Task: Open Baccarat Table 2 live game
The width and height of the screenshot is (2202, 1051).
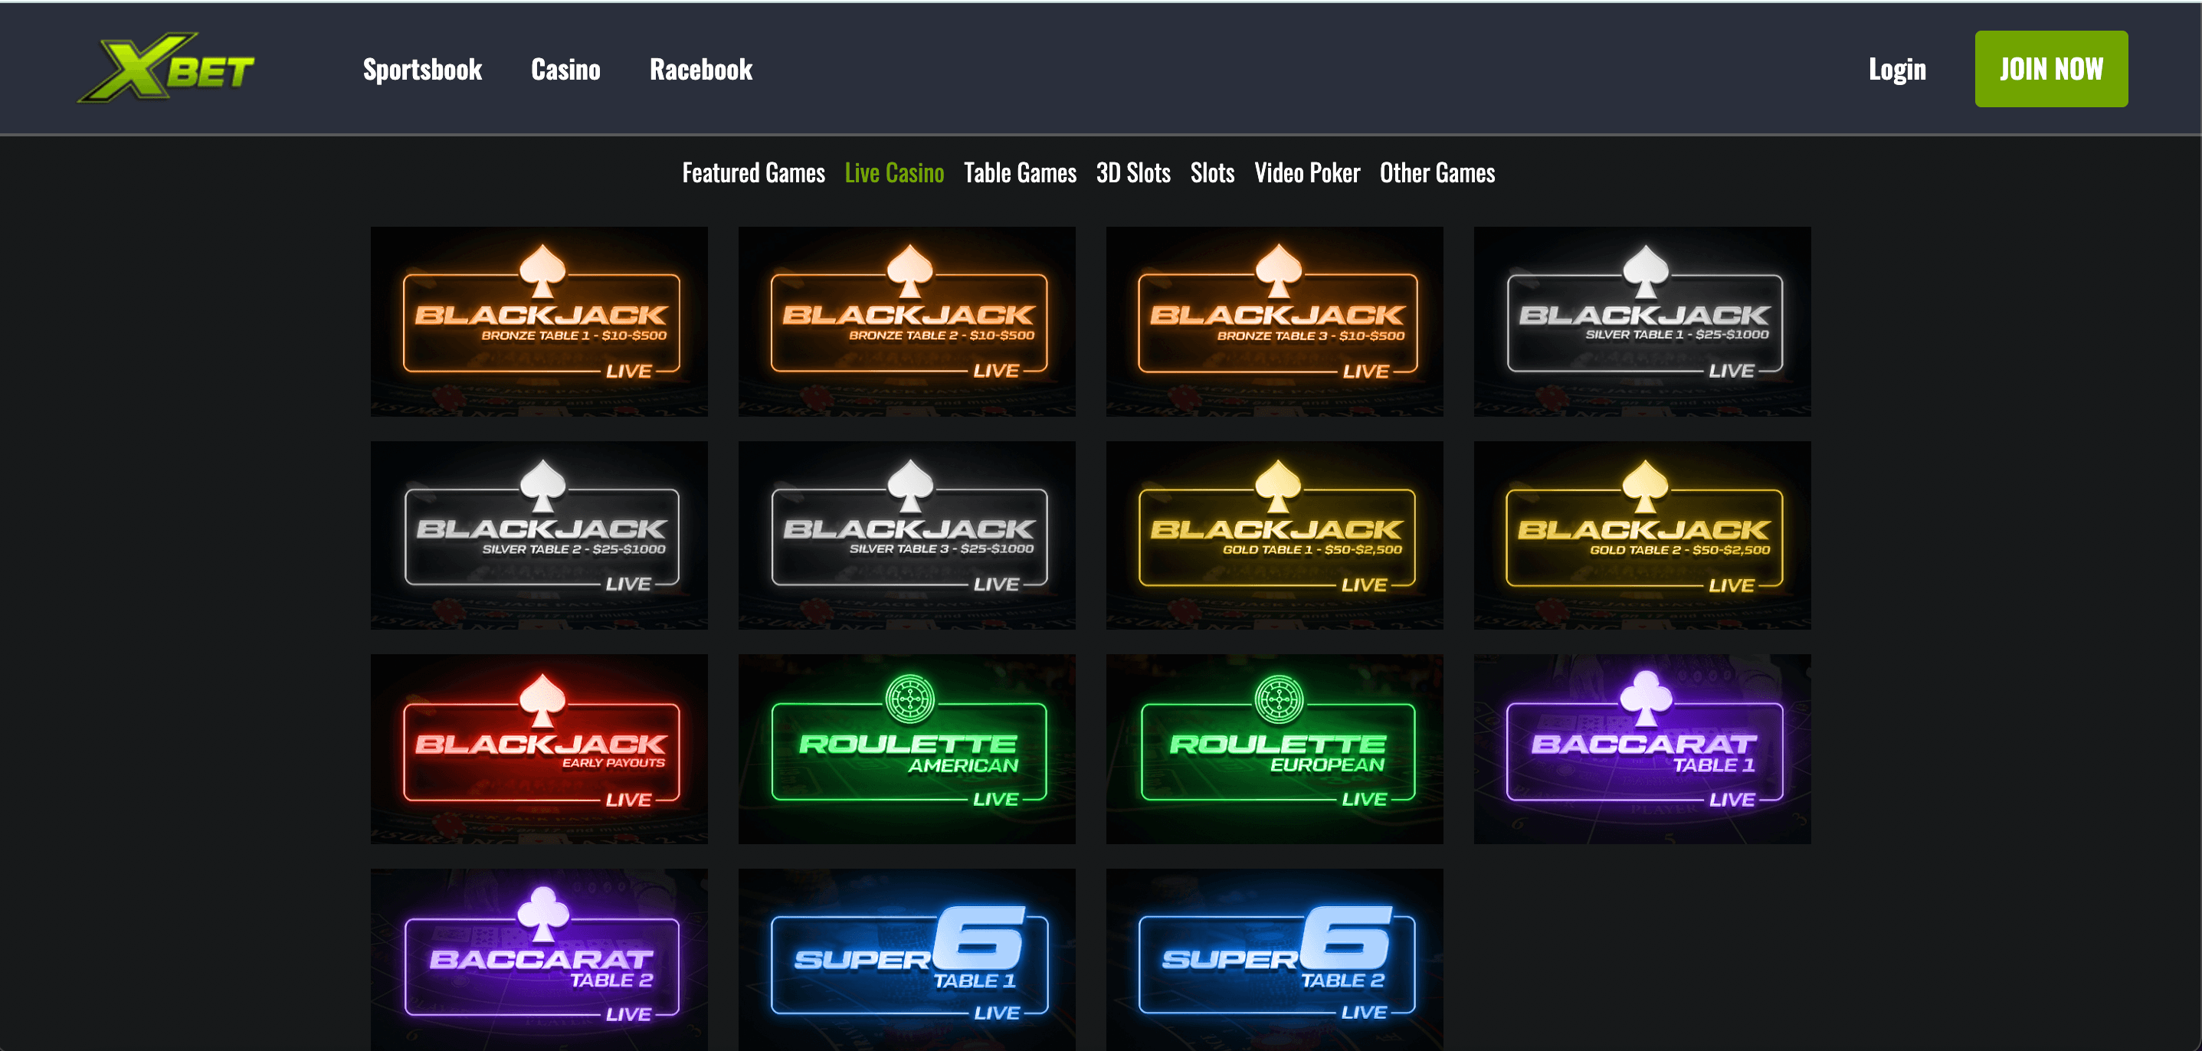Action: [x=539, y=961]
